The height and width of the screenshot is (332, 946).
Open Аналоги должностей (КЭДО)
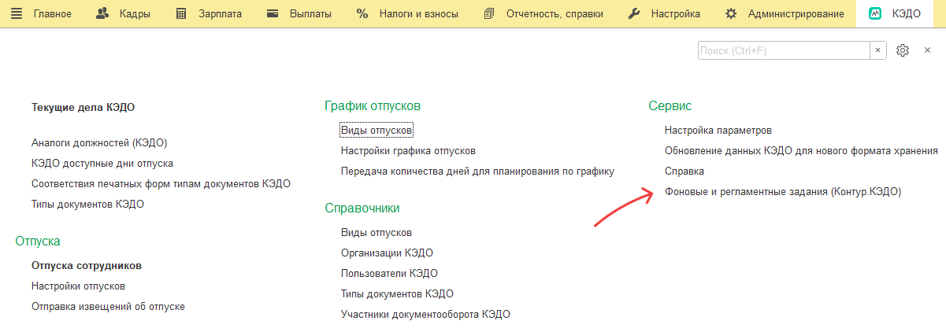coord(99,142)
